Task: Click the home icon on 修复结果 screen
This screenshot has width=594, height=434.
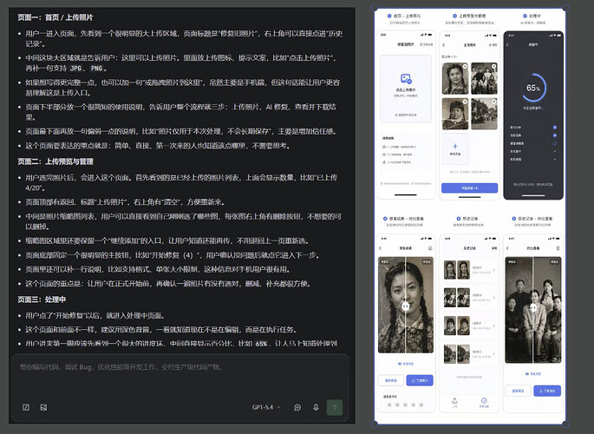Action: click(430, 248)
